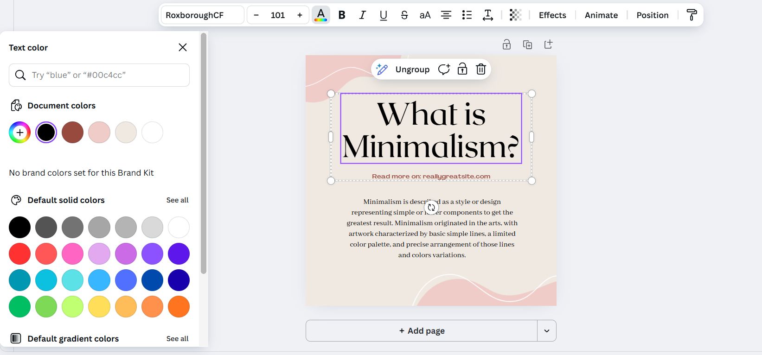
Task: Expand the Add page options arrow
Action: [x=547, y=331]
